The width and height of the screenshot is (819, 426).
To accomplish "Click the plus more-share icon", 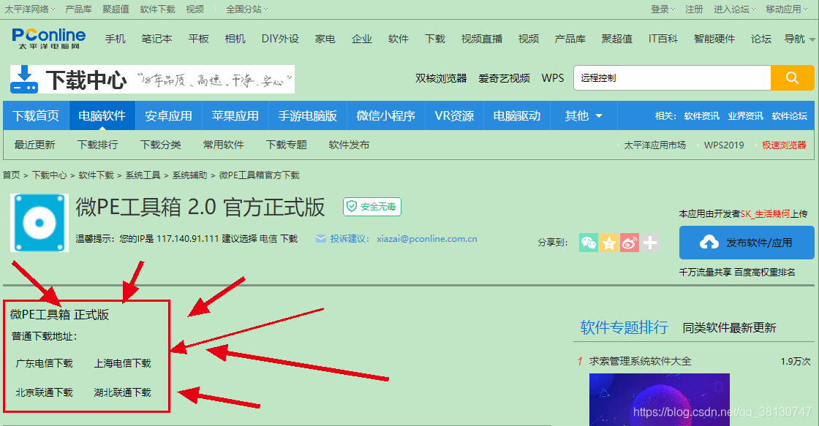I will coord(650,243).
